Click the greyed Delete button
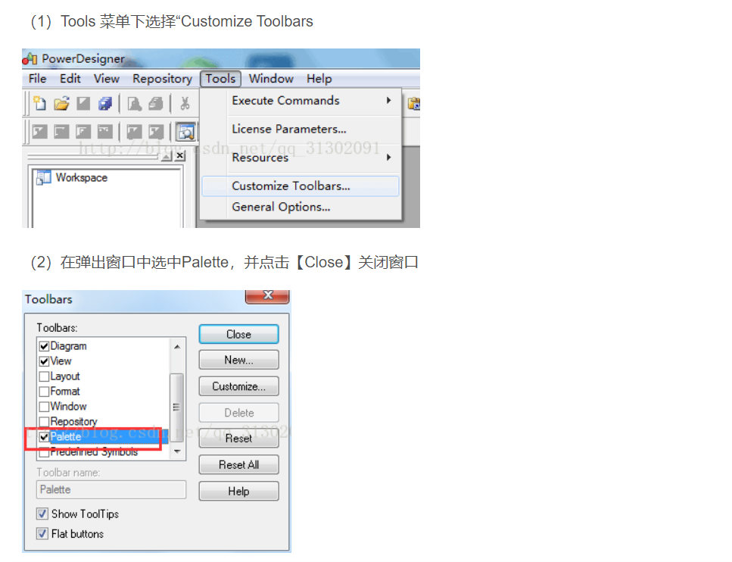The width and height of the screenshot is (732, 562). tap(238, 413)
